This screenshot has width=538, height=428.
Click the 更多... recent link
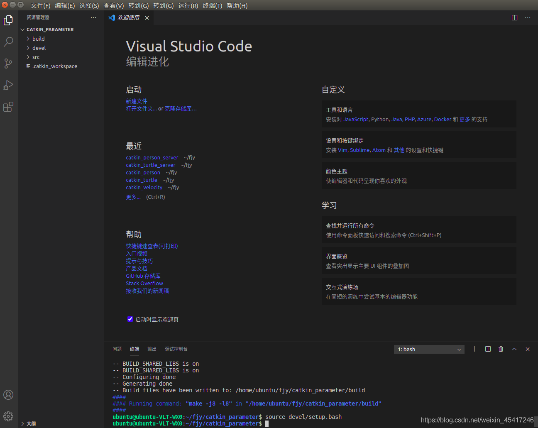point(133,197)
